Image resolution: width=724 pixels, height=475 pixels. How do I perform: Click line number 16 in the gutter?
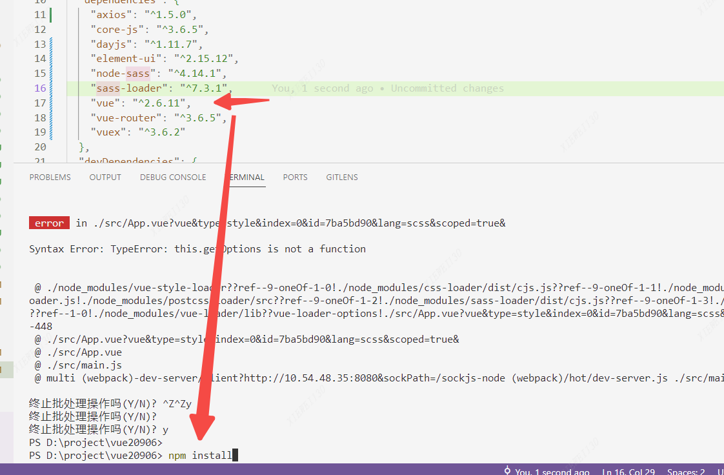tap(40, 88)
